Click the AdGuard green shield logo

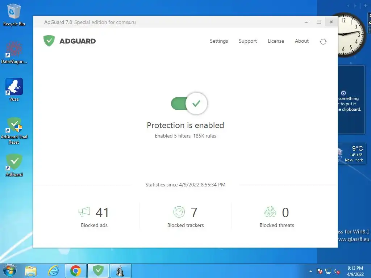pos(49,41)
